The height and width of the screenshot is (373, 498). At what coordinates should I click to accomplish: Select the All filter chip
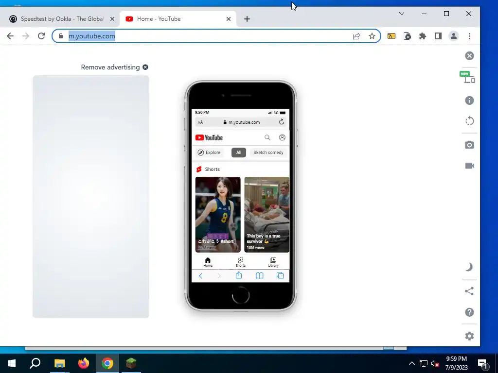tap(238, 153)
